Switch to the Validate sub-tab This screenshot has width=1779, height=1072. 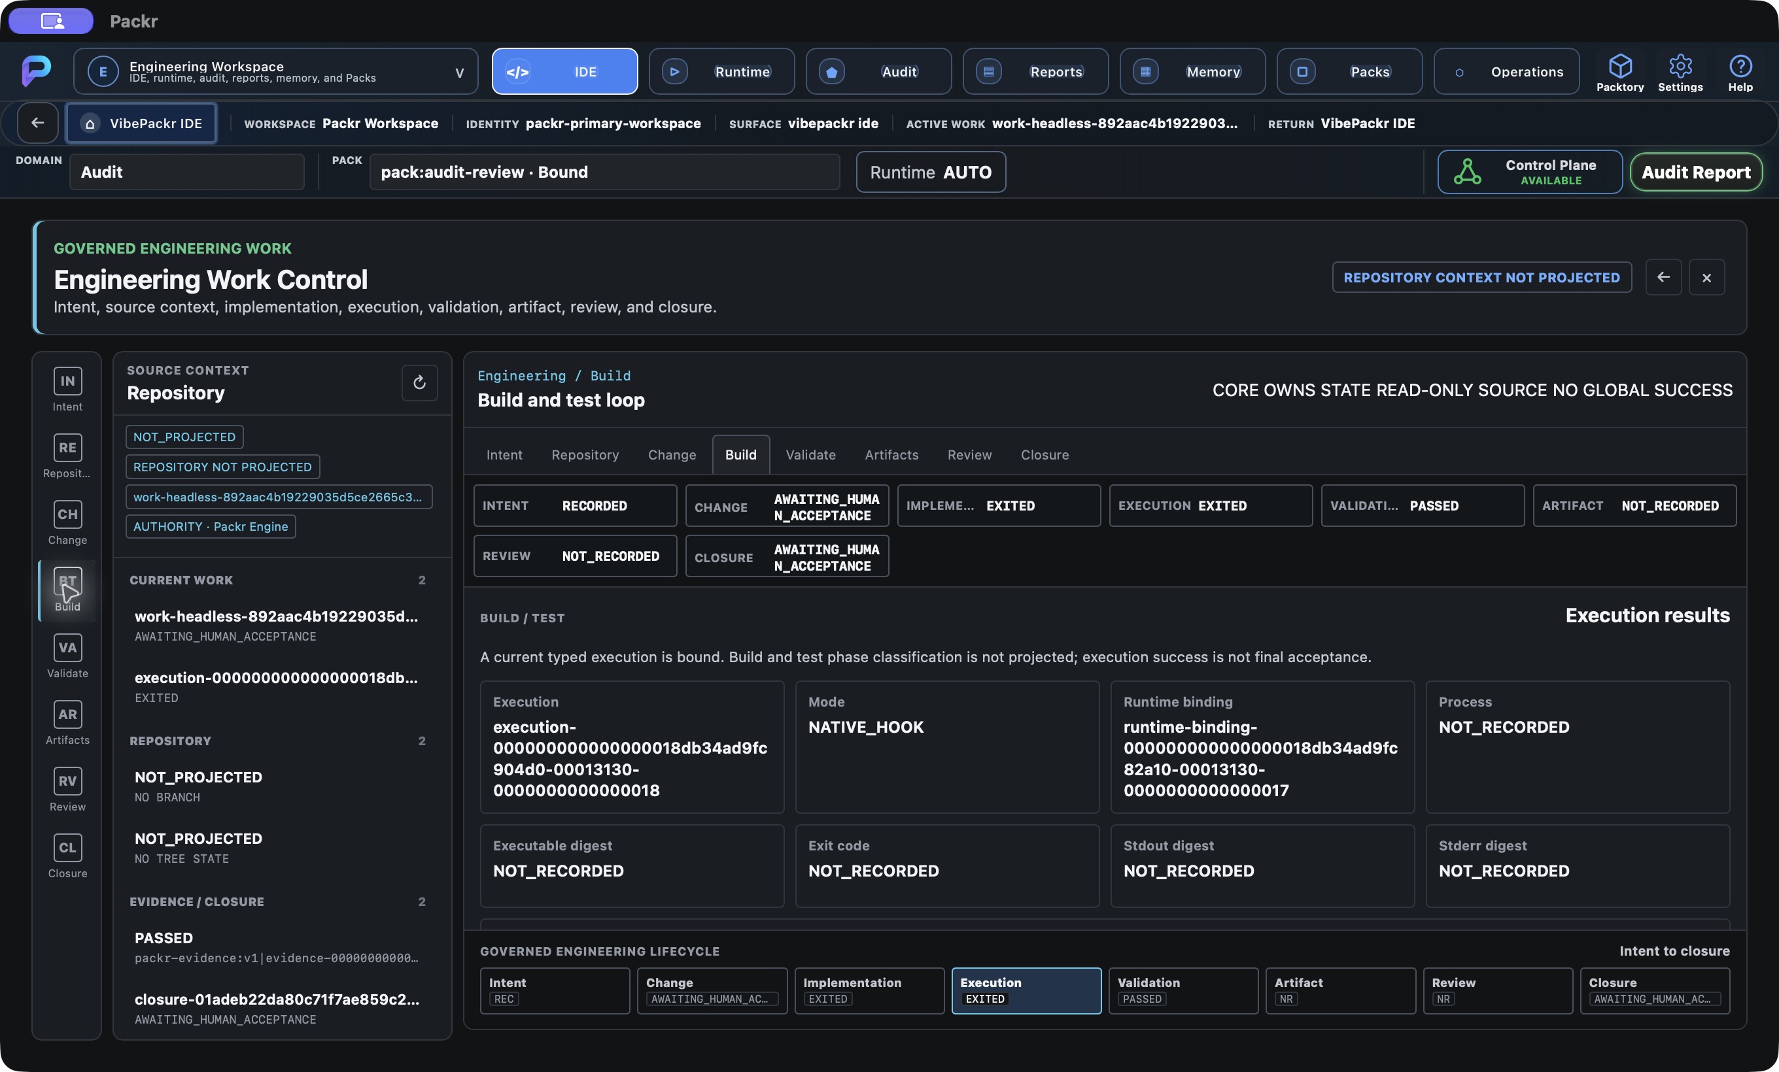point(810,454)
